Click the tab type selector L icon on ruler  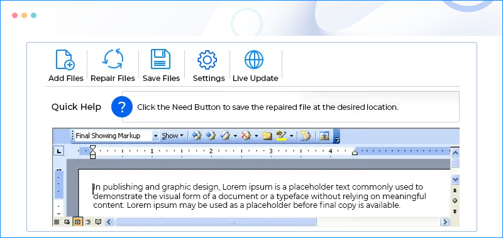coord(59,151)
